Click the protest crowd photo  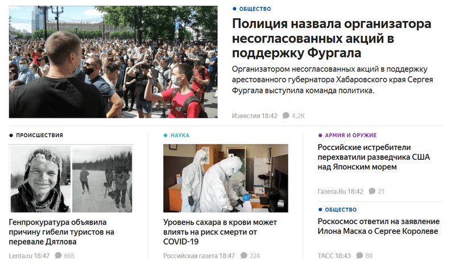[x=113, y=62]
